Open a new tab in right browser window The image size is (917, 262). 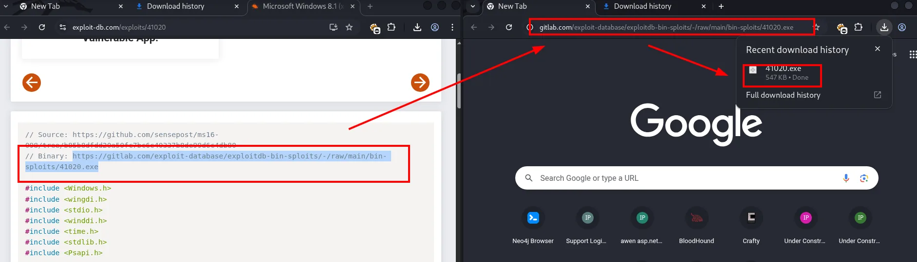tap(721, 6)
